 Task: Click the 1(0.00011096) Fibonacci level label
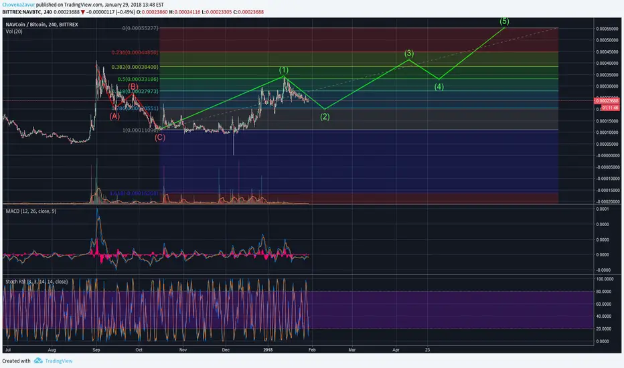[x=140, y=130]
